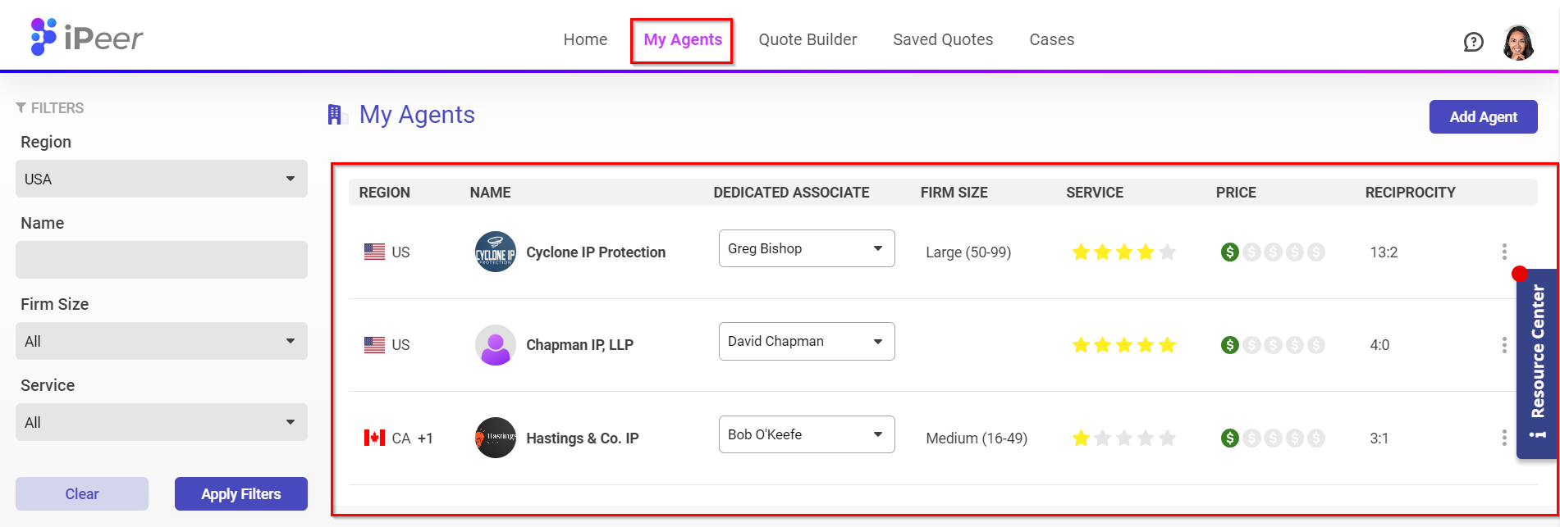Open the help question mark icon
Screen dimensions: 1560x527
pos(1473,42)
